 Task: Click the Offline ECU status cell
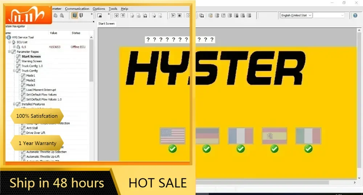tap(78, 47)
